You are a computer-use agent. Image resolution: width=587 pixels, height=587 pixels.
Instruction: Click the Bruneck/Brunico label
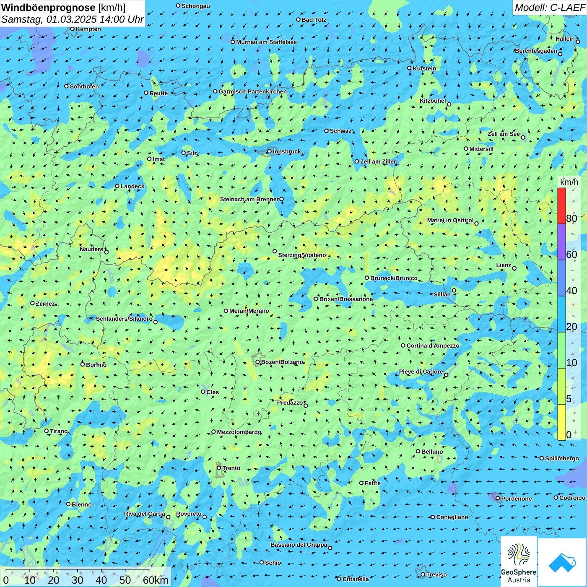[x=394, y=278]
